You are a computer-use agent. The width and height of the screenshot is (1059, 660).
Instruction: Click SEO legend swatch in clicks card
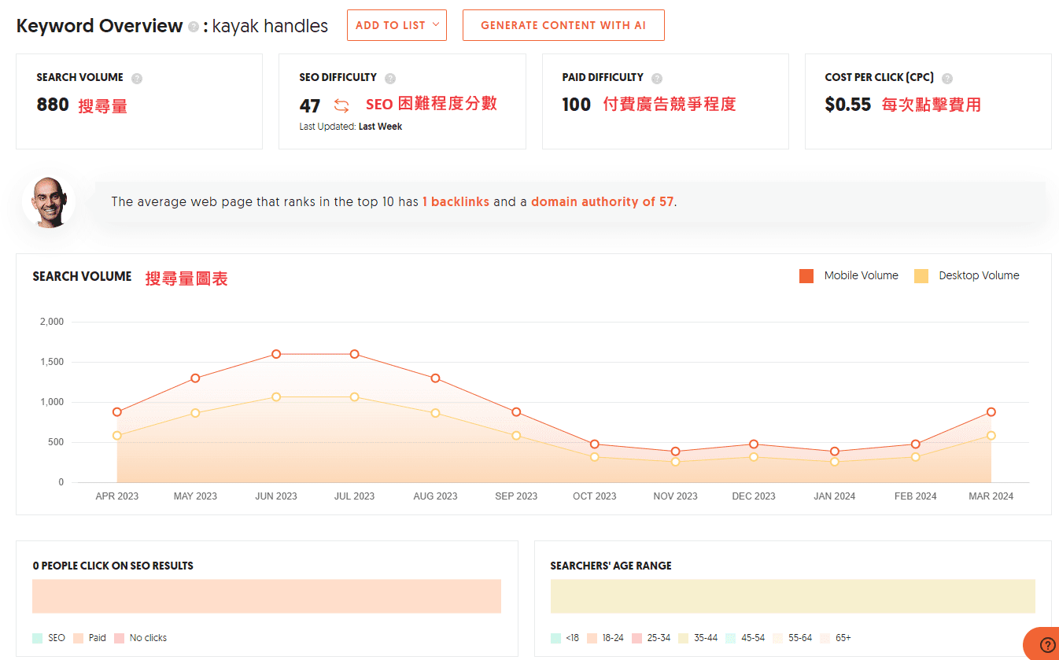click(38, 638)
